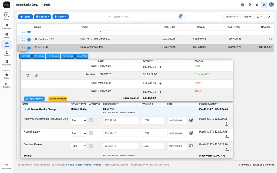Image resolution: width=277 pixels, height=173 pixels.
Task: Sort by Deal# column header
Action: [38, 27]
